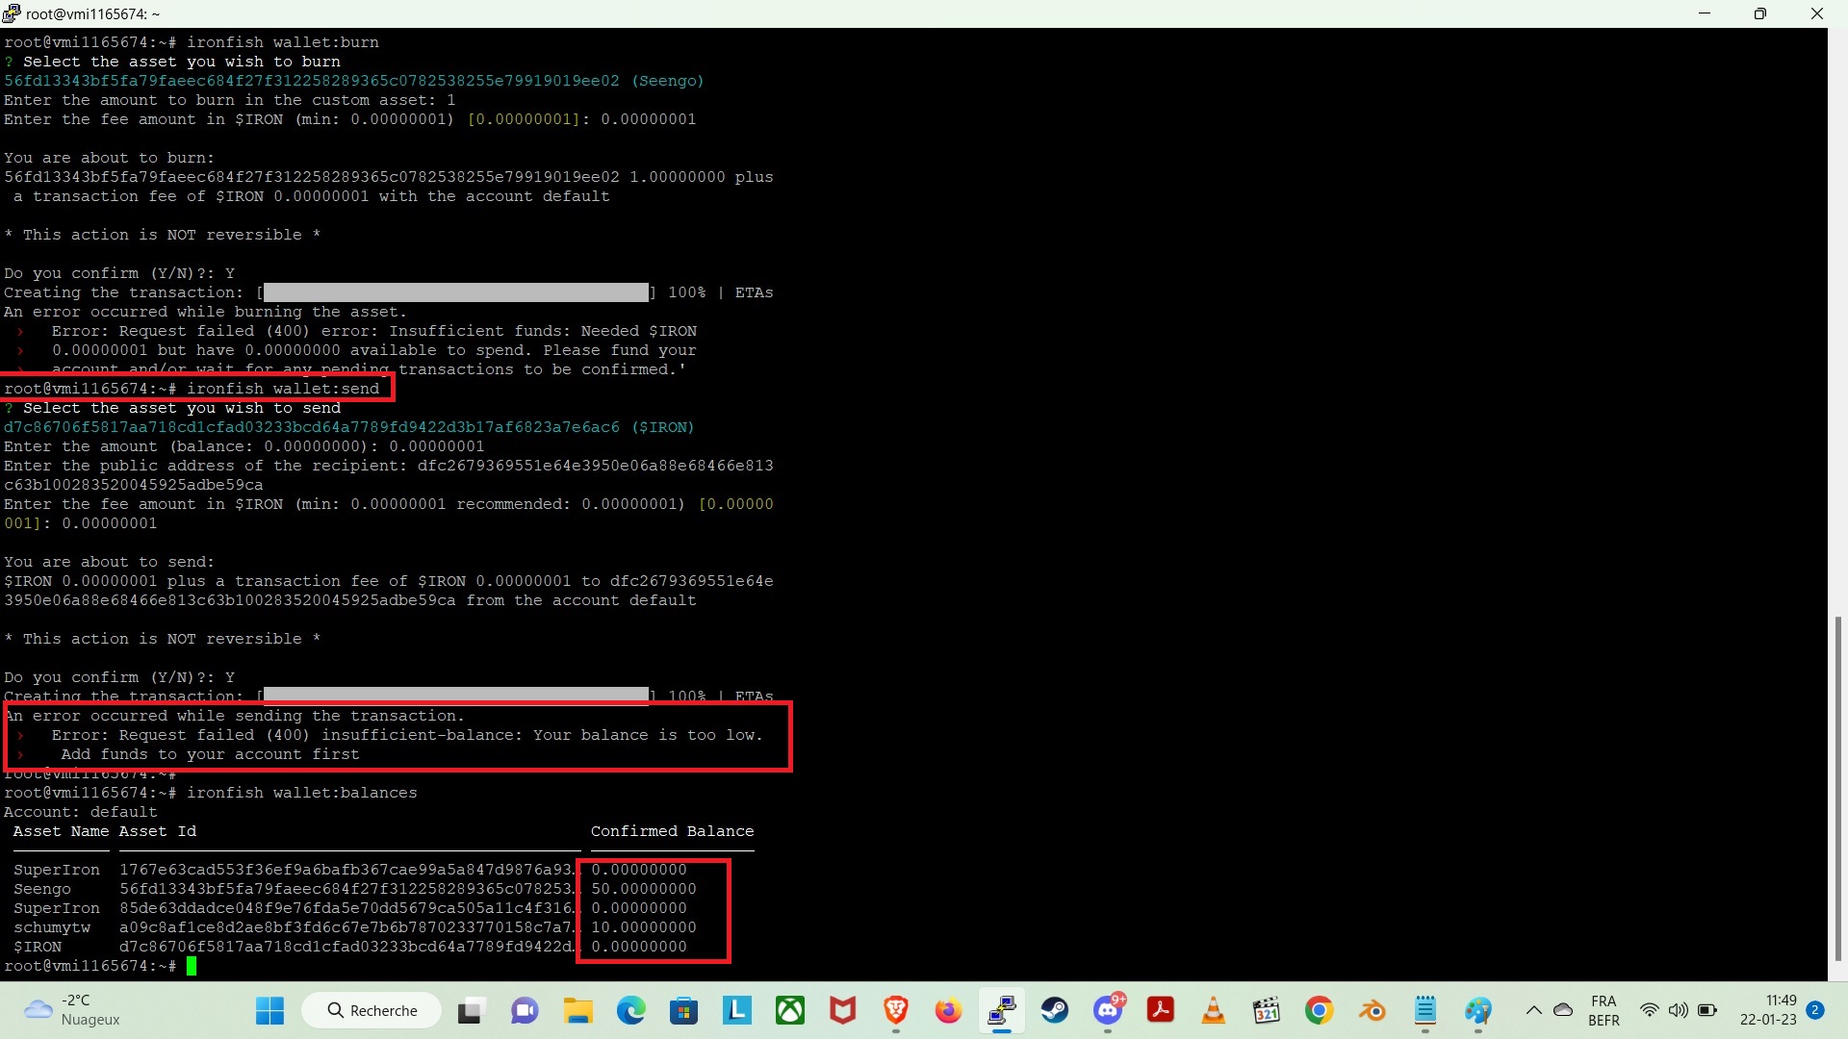Open Microsoft Edge
Screen dimensions: 1848x1039
click(x=631, y=1010)
